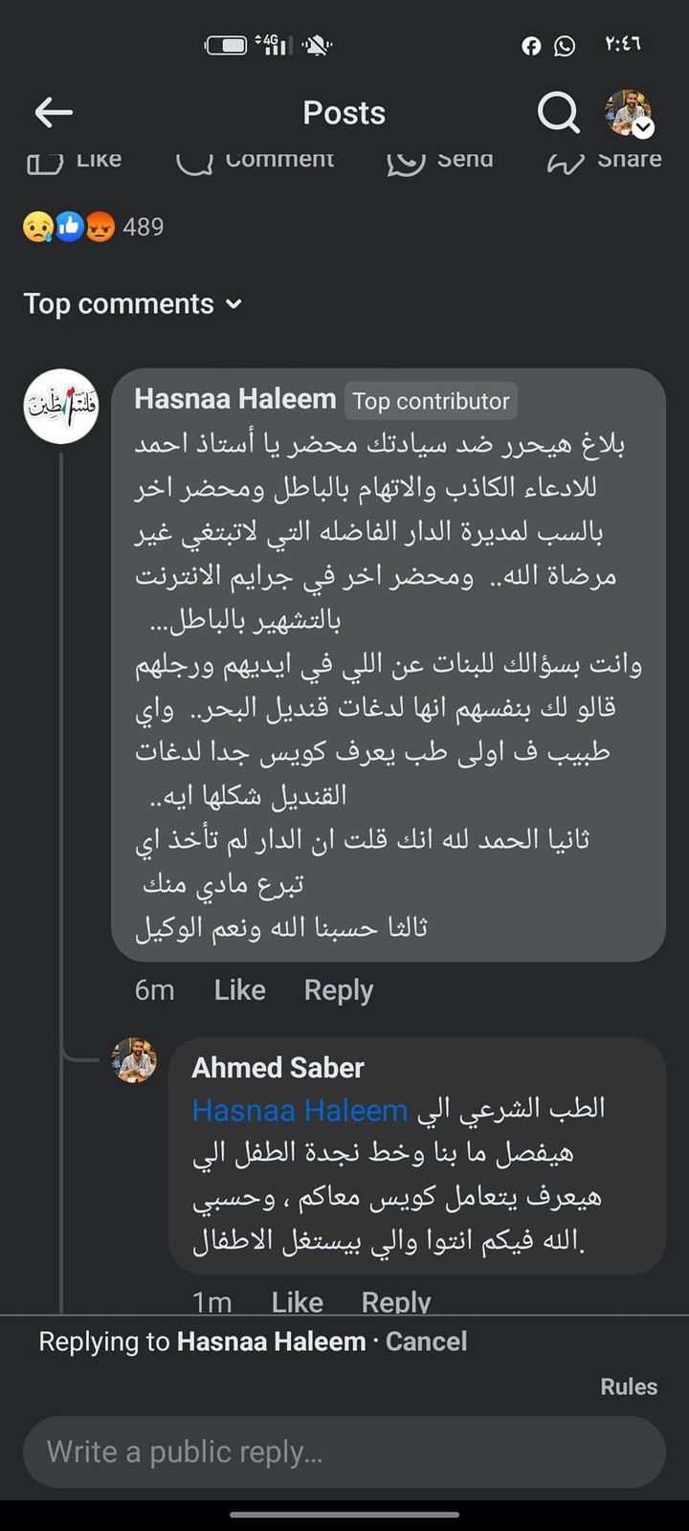Tap the back arrow icon
Screen dimensions: 689x1531
point(54,113)
